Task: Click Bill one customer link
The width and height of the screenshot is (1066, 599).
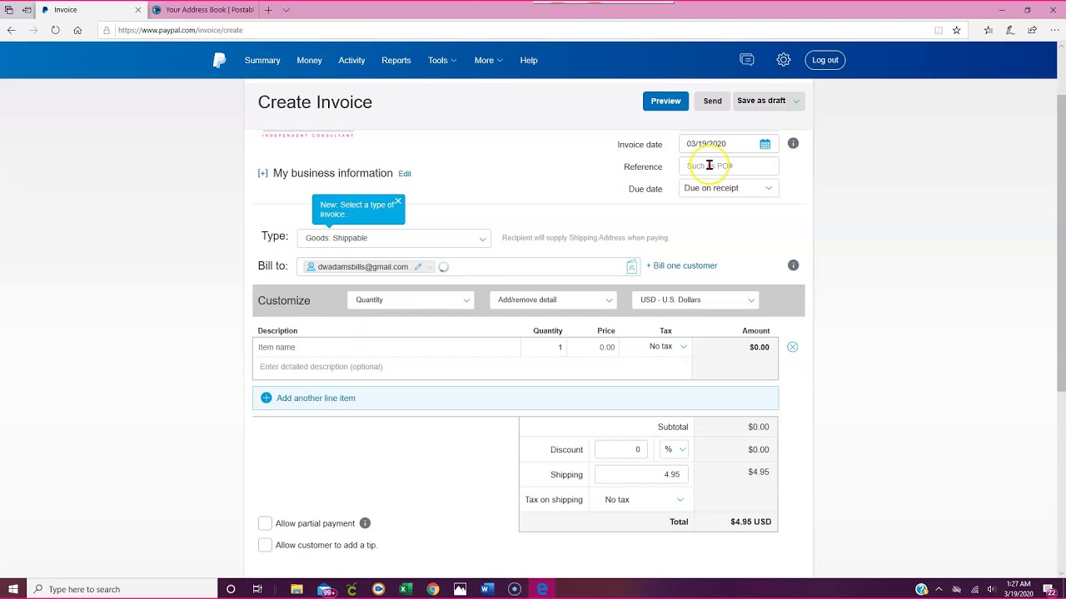Action: point(681,265)
